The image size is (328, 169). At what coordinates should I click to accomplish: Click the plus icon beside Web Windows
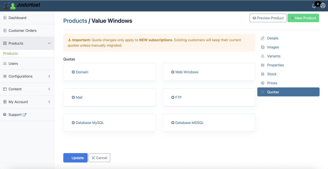(173, 72)
